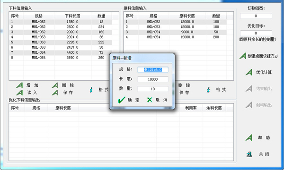Select the cell 4400.0

click(72, 52)
